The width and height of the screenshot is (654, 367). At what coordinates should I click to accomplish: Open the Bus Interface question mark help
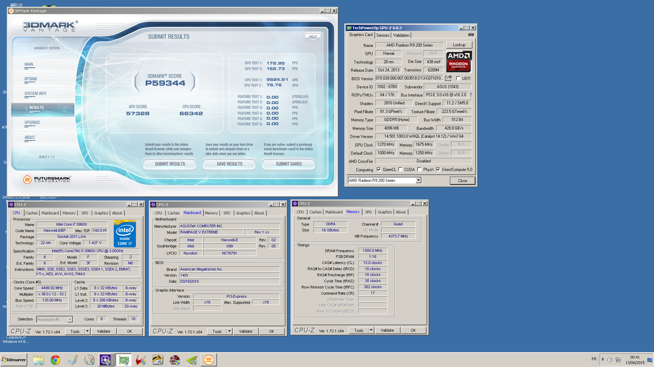click(x=471, y=95)
